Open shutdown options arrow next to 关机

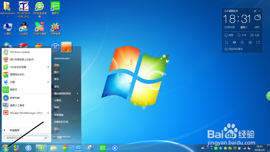click(68, 138)
